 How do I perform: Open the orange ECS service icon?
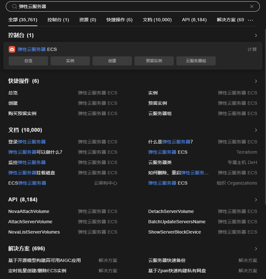pyautogui.click(x=12, y=49)
